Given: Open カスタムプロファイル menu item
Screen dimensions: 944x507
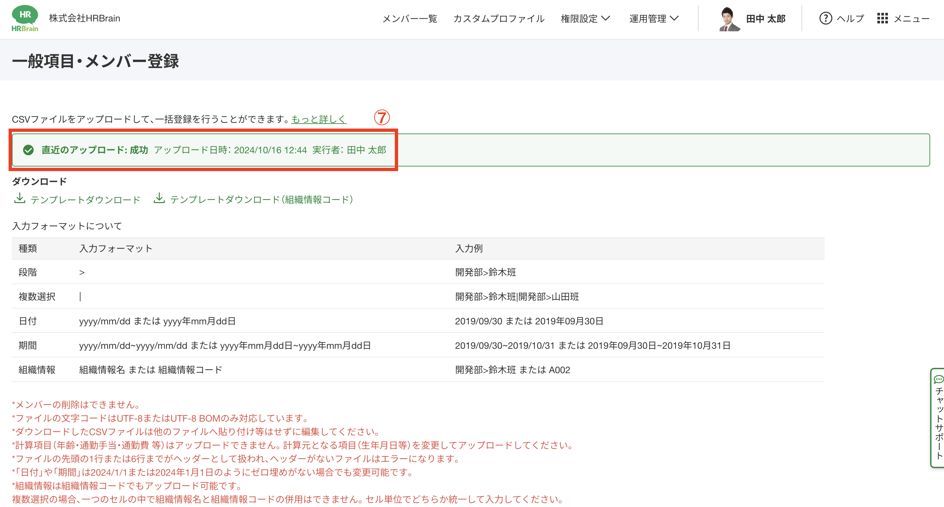Looking at the screenshot, I should [x=499, y=18].
